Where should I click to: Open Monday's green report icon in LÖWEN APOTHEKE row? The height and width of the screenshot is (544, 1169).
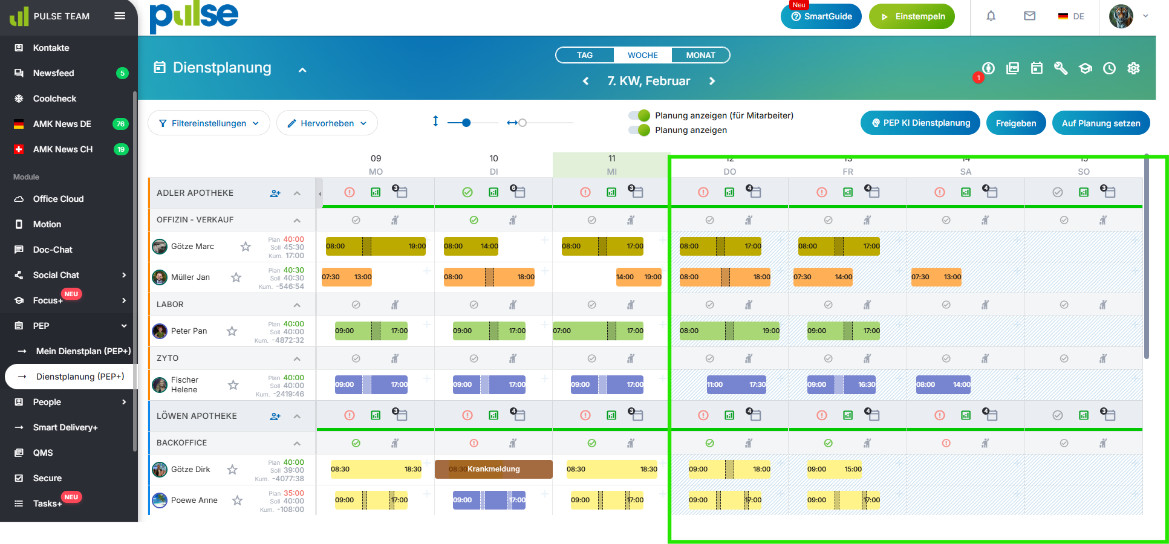coord(376,415)
